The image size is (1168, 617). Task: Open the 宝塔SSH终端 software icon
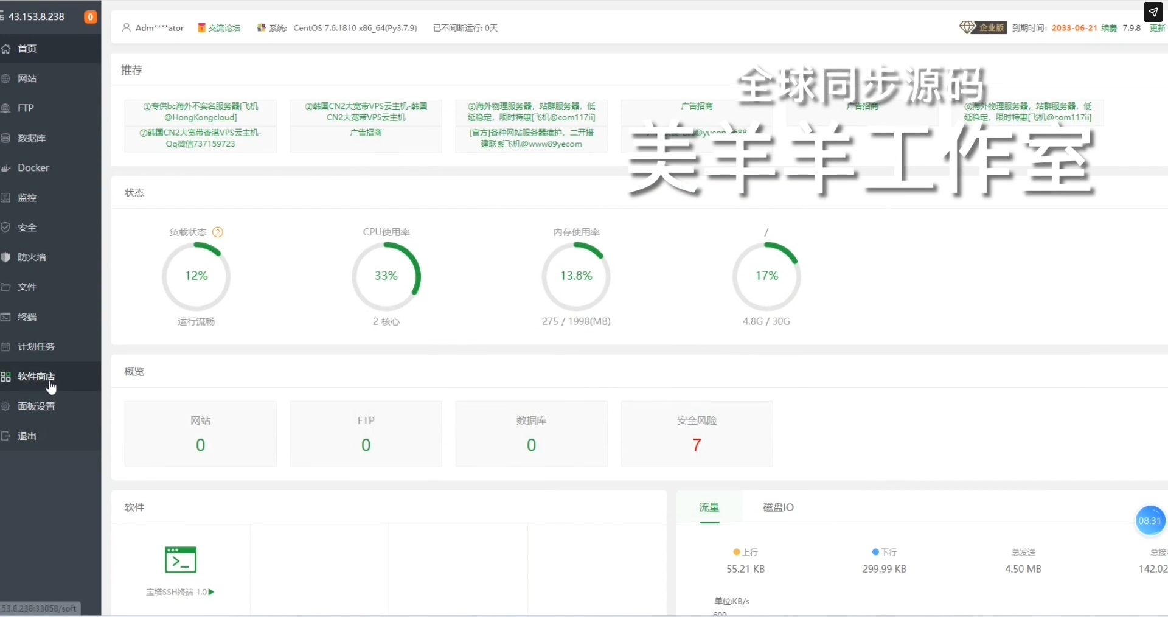coord(181,560)
